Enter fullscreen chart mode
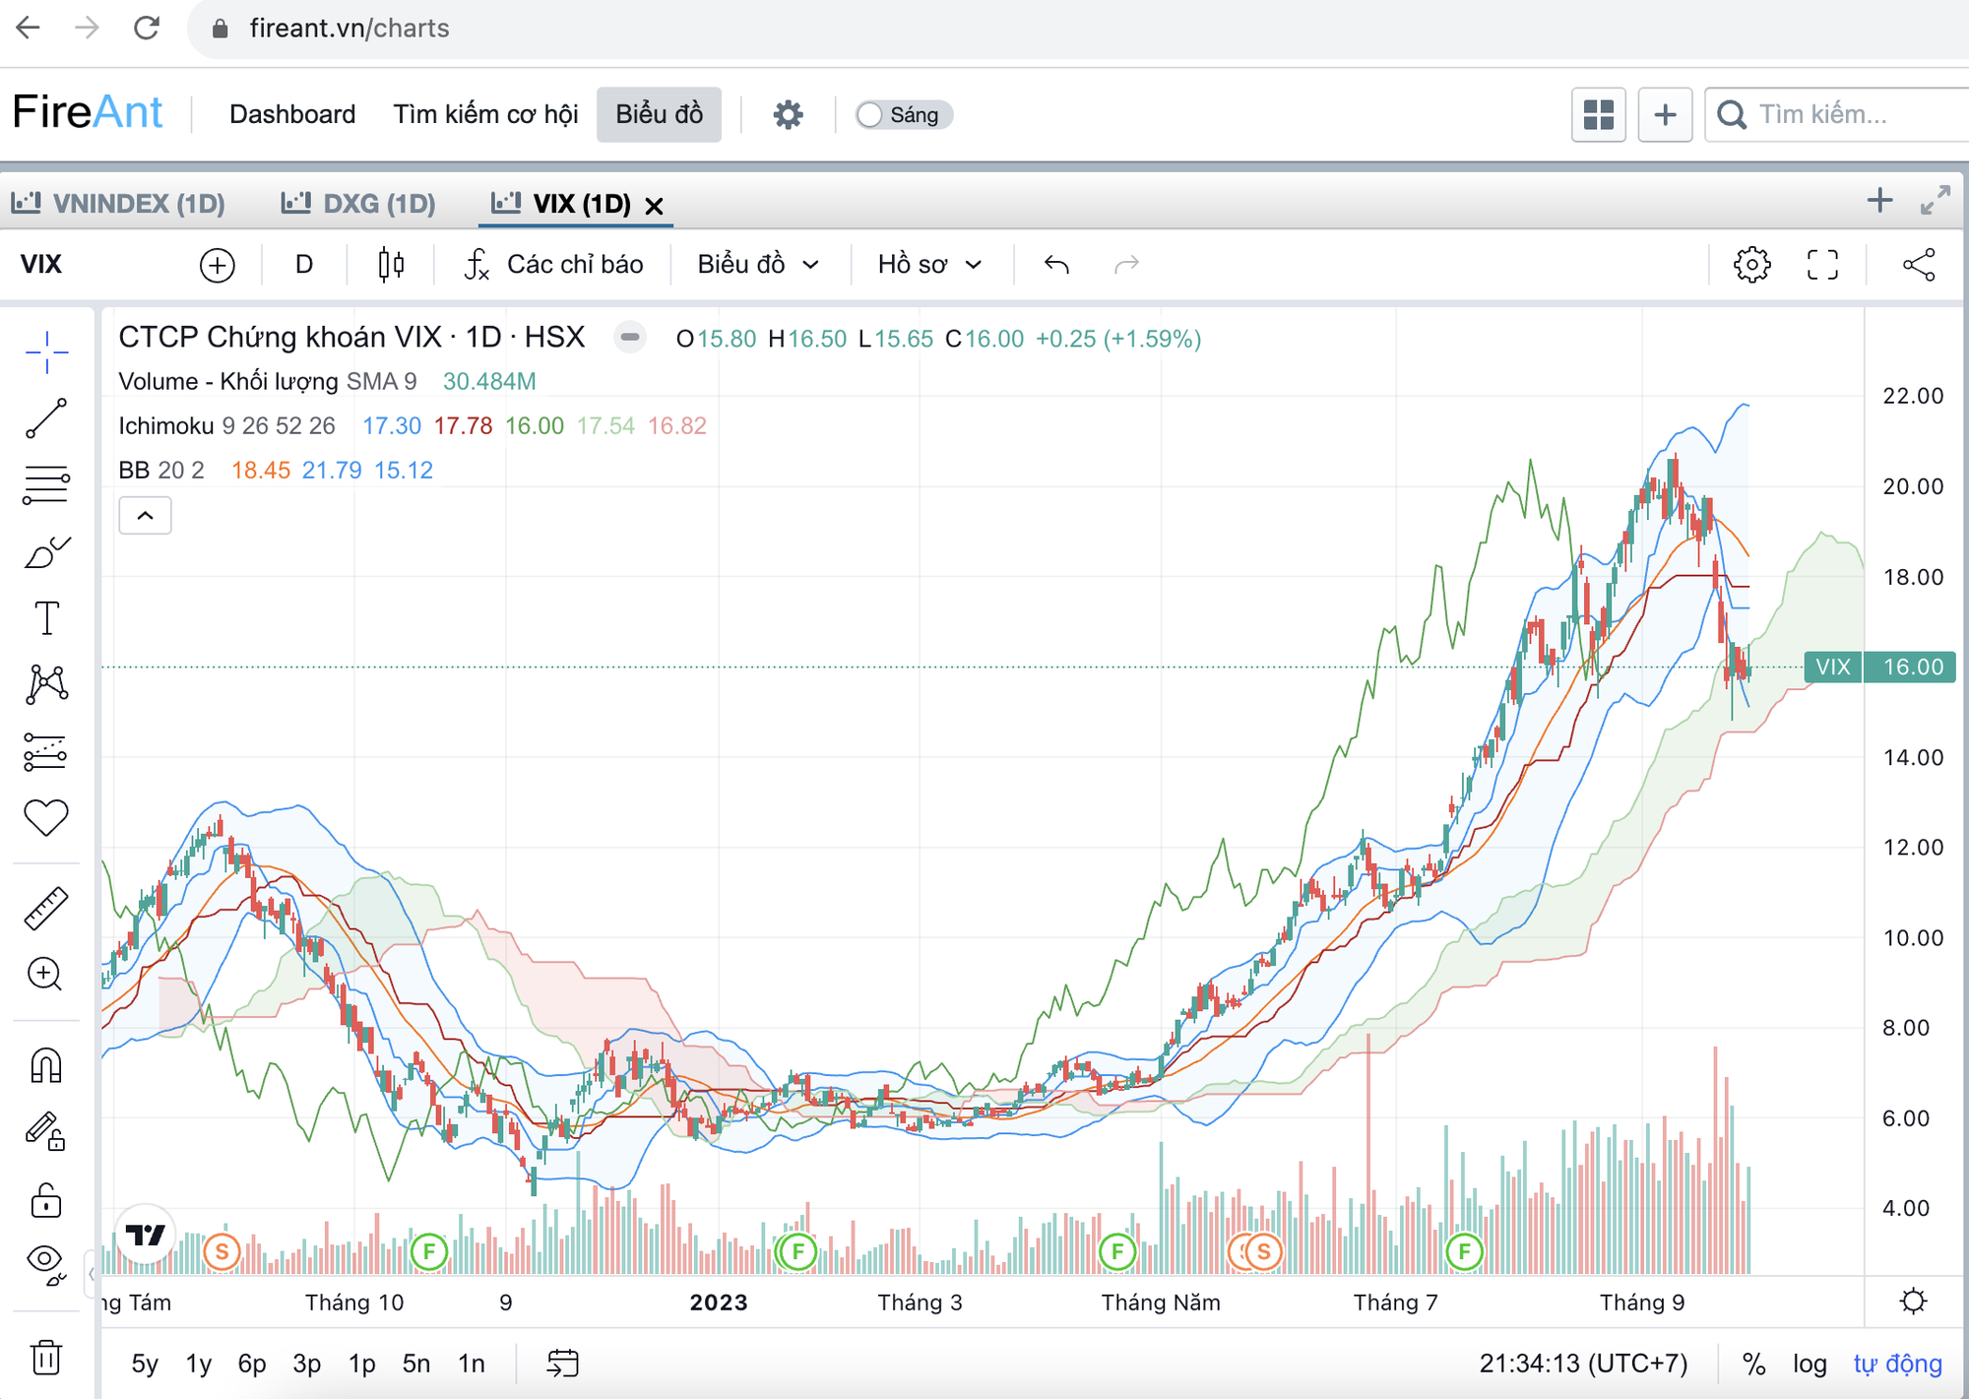The image size is (1969, 1399). (1822, 265)
